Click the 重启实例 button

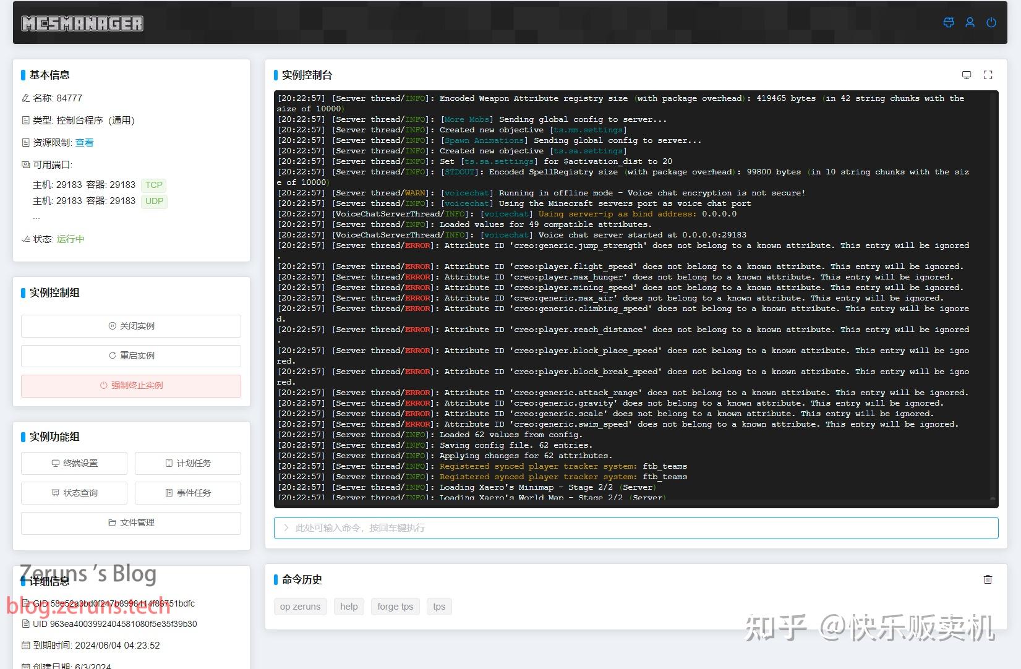coord(131,356)
